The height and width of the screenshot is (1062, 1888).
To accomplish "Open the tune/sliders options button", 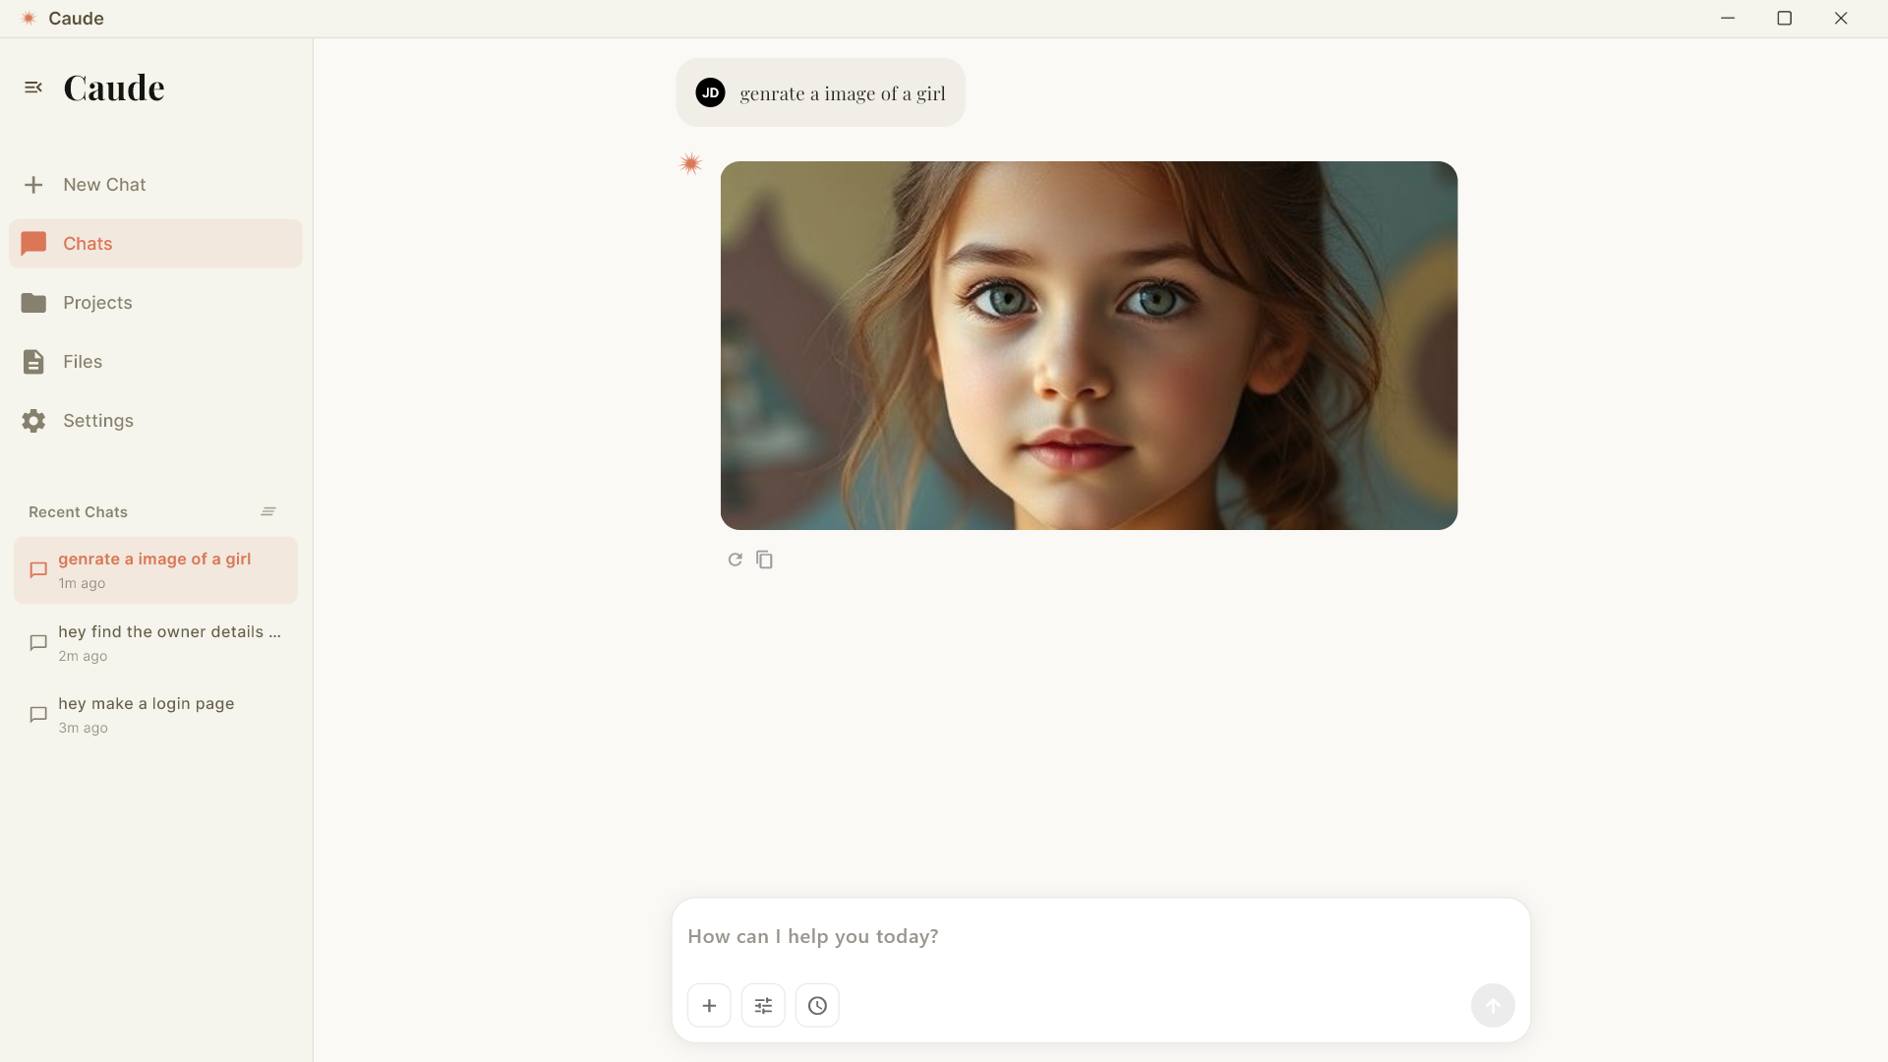I will tap(763, 1005).
